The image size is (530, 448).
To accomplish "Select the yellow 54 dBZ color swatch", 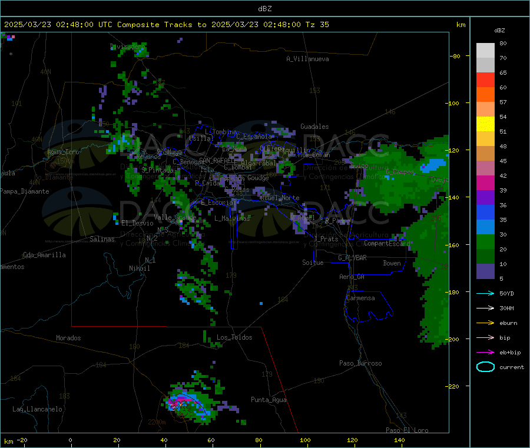I will (485, 124).
